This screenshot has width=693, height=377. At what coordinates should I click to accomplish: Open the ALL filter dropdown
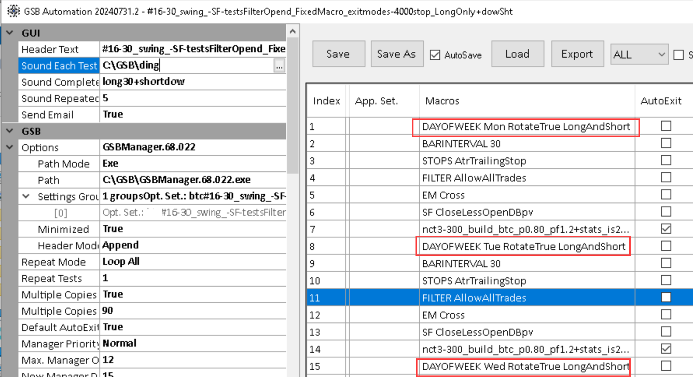[640, 54]
